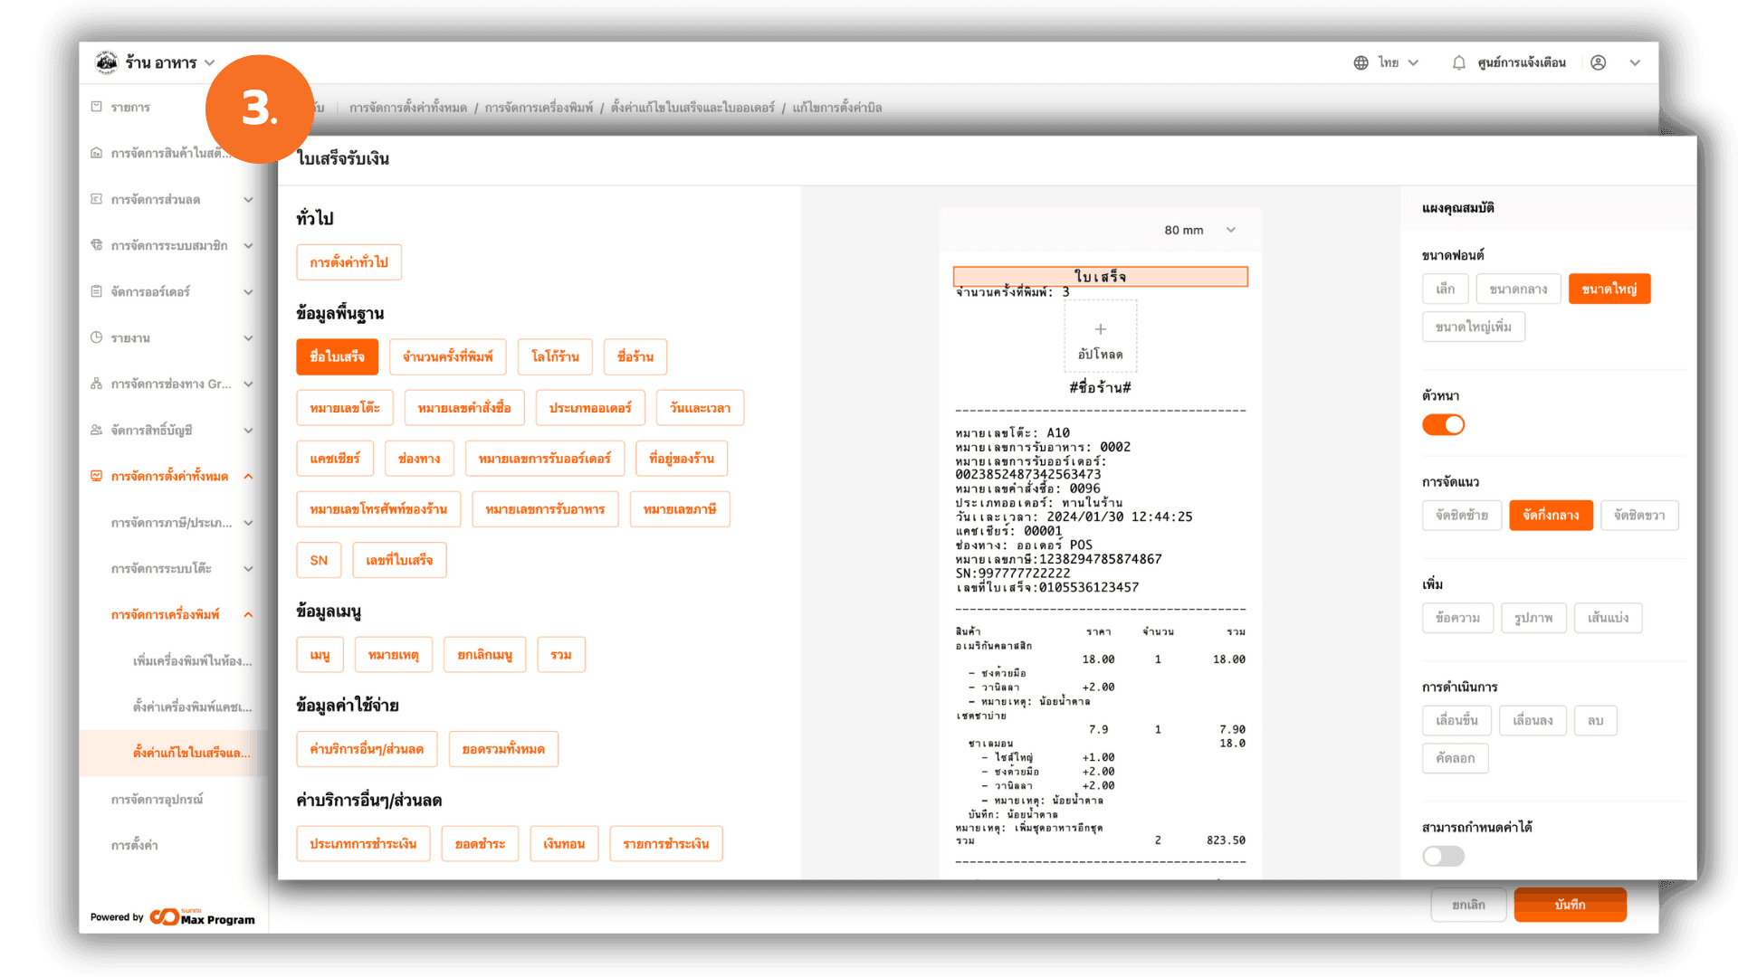The height and width of the screenshot is (977, 1738).
Task: Open การจัดการอุปกรณ์ sidebar menu item
Action: tap(157, 800)
